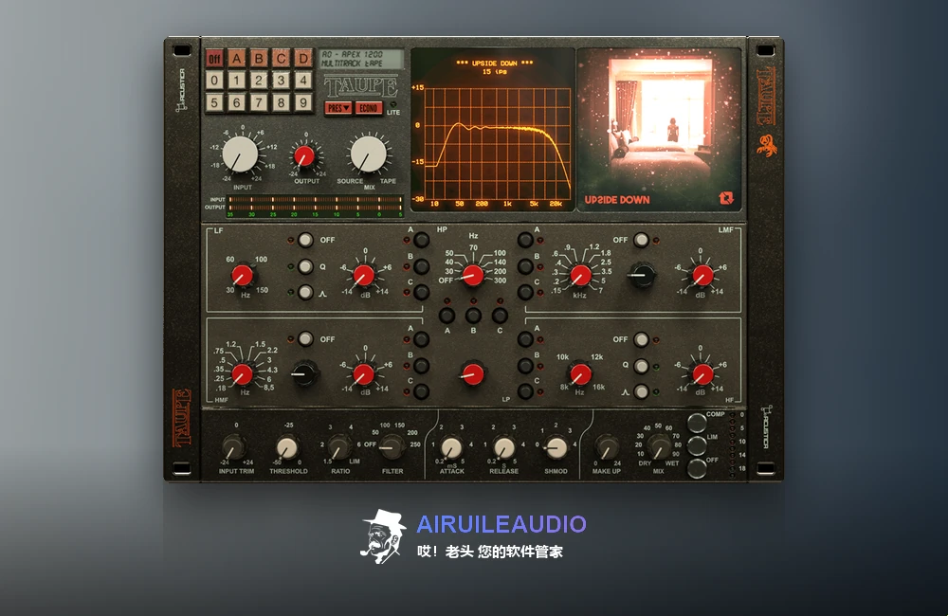Image resolution: width=948 pixels, height=616 pixels.
Task: Select tape machine bank D button
Action: [x=303, y=59]
